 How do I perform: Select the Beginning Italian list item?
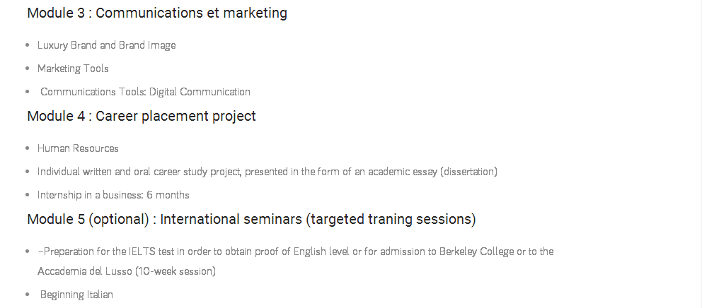pos(76,295)
